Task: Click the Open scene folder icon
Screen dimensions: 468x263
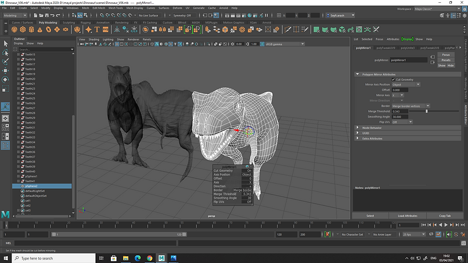Action: [41, 15]
